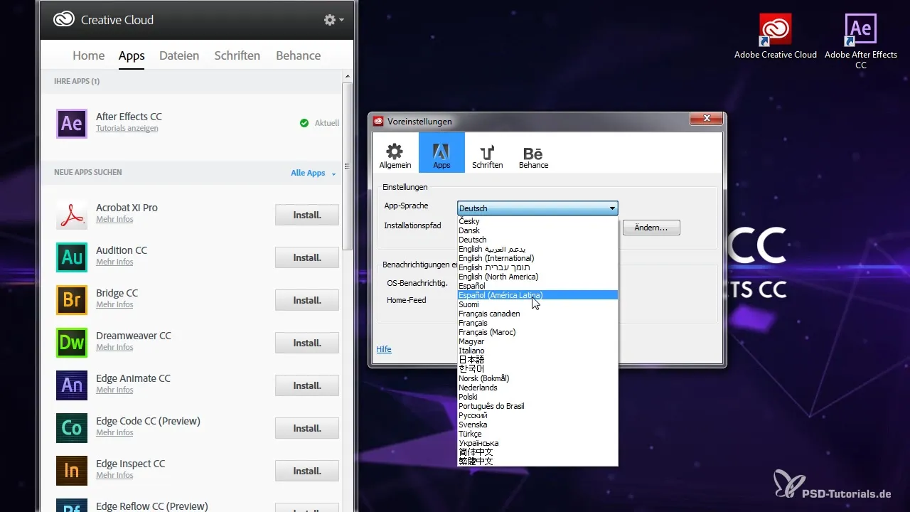910x512 pixels.
Task: Choose Polski from the language list
Action: [x=537, y=397]
